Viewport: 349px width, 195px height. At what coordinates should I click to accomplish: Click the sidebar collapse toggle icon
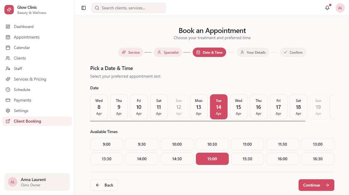(84, 8)
